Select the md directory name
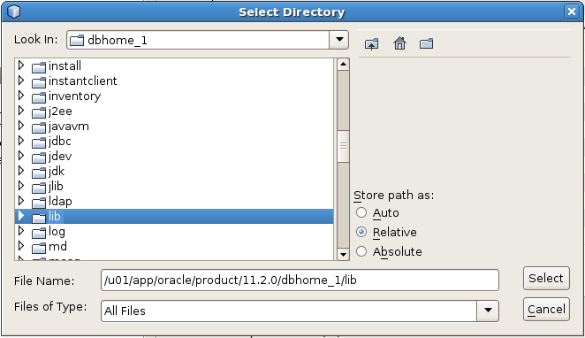The image size is (585, 338). [x=57, y=246]
